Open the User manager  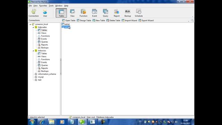[x=45, y=13]
